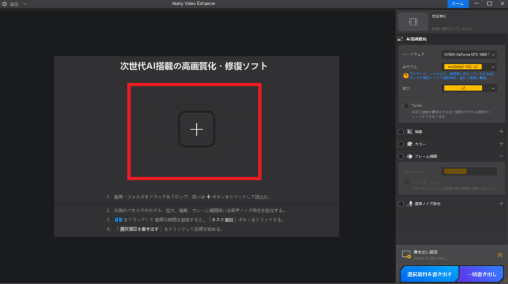Toggle the フレーム補間 checkbox
This screenshot has height=284, width=508.
400,156
